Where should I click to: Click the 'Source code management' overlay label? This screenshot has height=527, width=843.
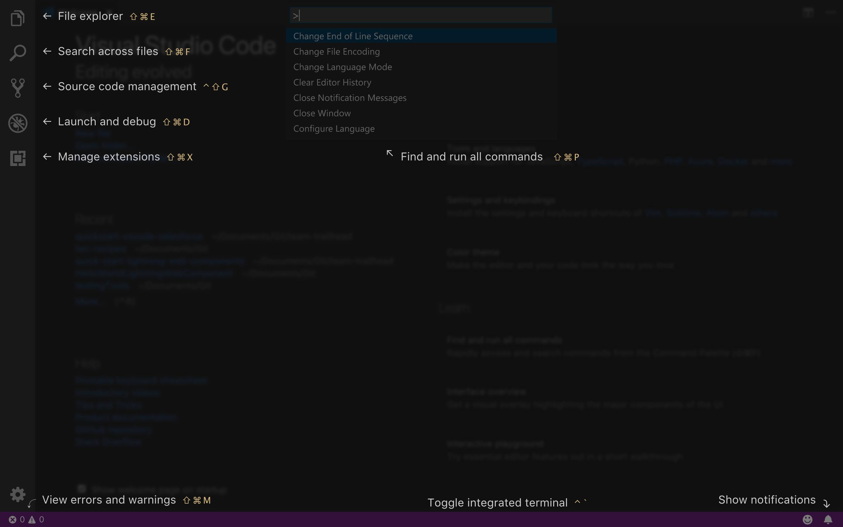tap(127, 86)
